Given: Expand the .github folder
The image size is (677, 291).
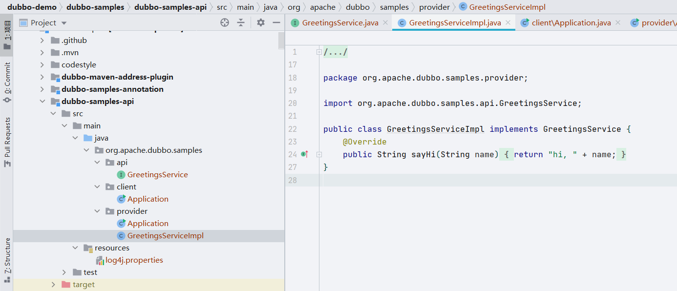Looking at the screenshot, I should tap(42, 40).
